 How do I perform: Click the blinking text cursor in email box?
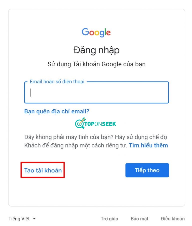pyautogui.click(x=31, y=92)
